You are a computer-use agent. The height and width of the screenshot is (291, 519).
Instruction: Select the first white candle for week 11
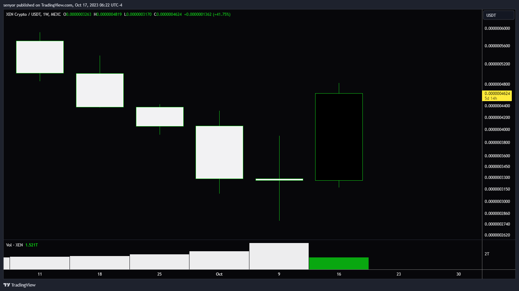coord(40,57)
